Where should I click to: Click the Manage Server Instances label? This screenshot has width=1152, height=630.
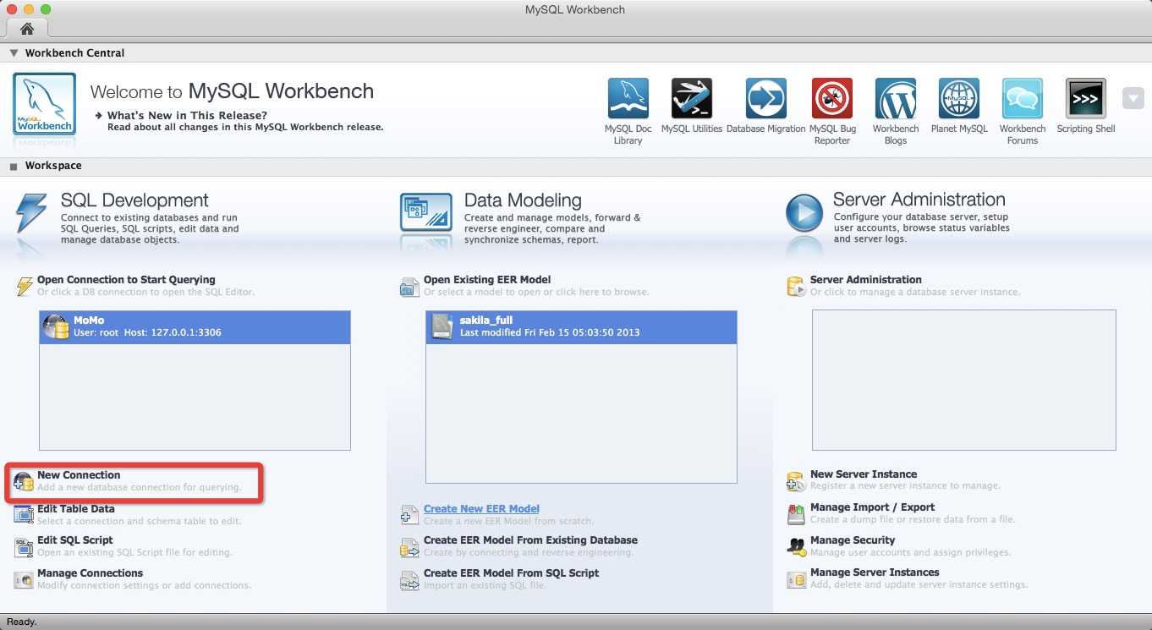pyautogui.click(x=875, y=572)
